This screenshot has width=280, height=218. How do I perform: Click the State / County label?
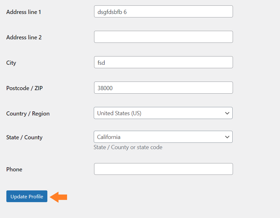pyautogui.click(x=24, y=137)
